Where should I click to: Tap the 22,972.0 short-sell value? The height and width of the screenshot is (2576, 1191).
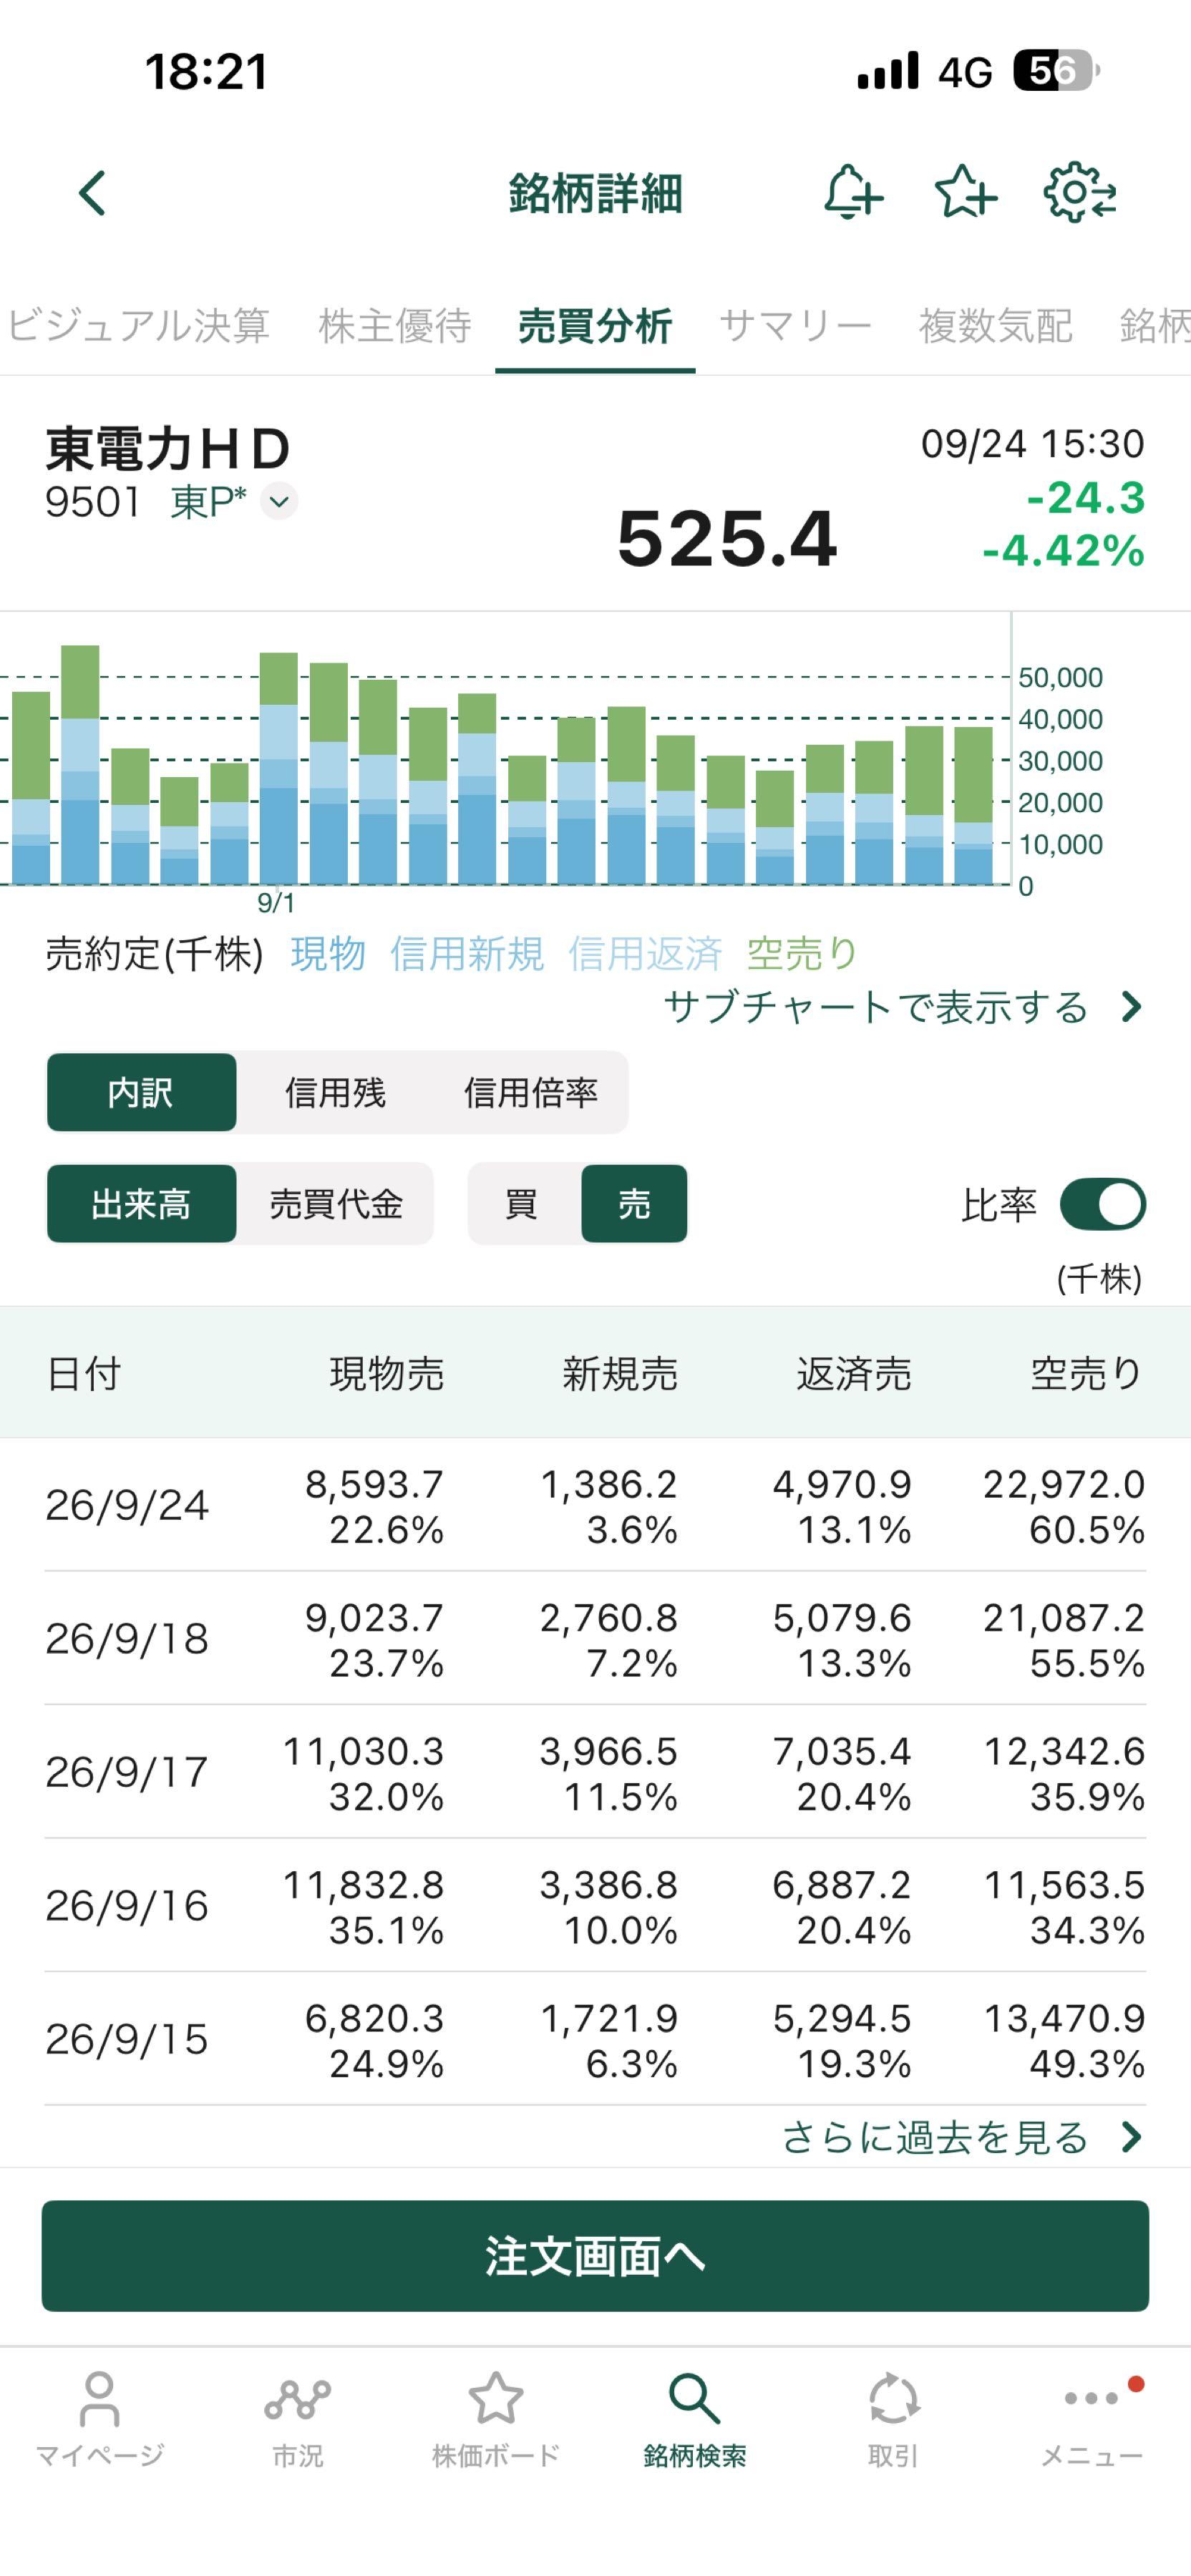click(x=1064, y=1484)
